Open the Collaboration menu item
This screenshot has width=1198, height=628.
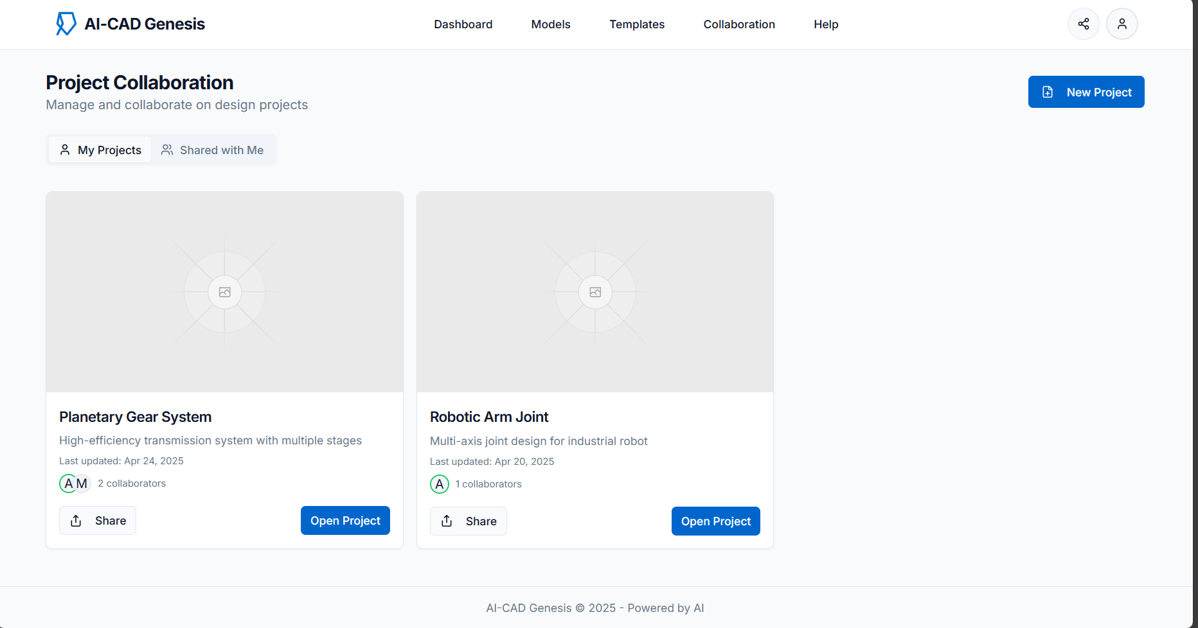(739, 24)
